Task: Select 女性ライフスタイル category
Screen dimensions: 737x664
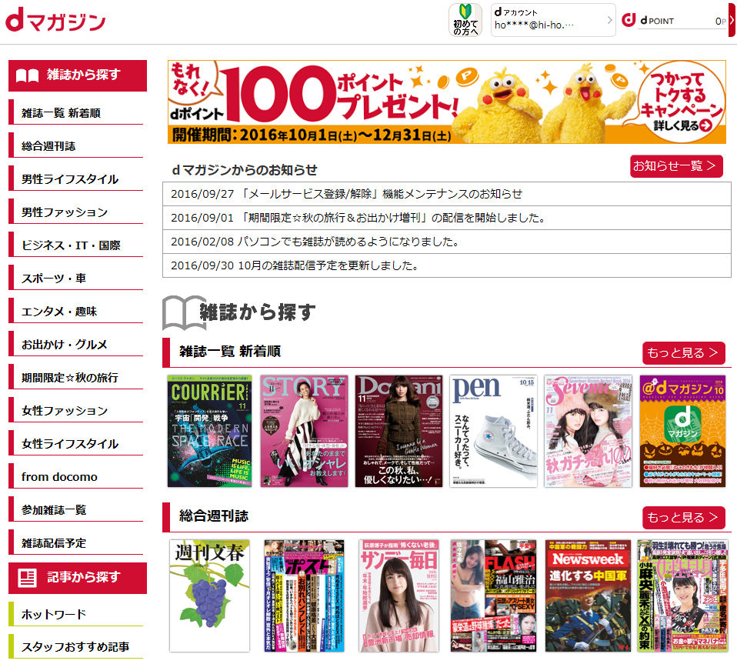Action: pyautogui.click(x=75, y=444)
